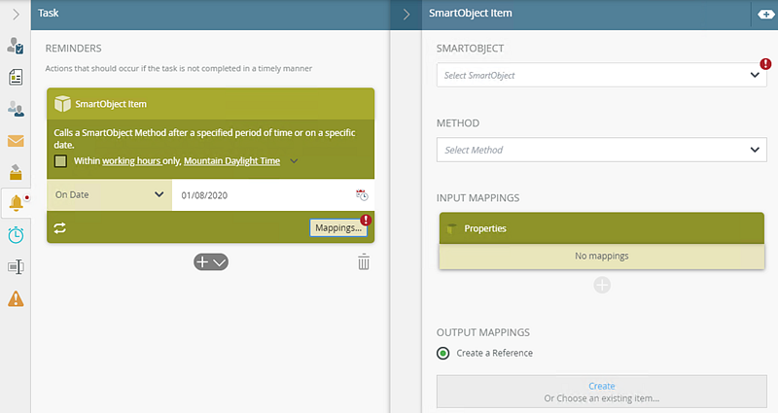Screen dimensions: 778x413
Task: Open the calendar date picker icon
Action: coord(362,195)
